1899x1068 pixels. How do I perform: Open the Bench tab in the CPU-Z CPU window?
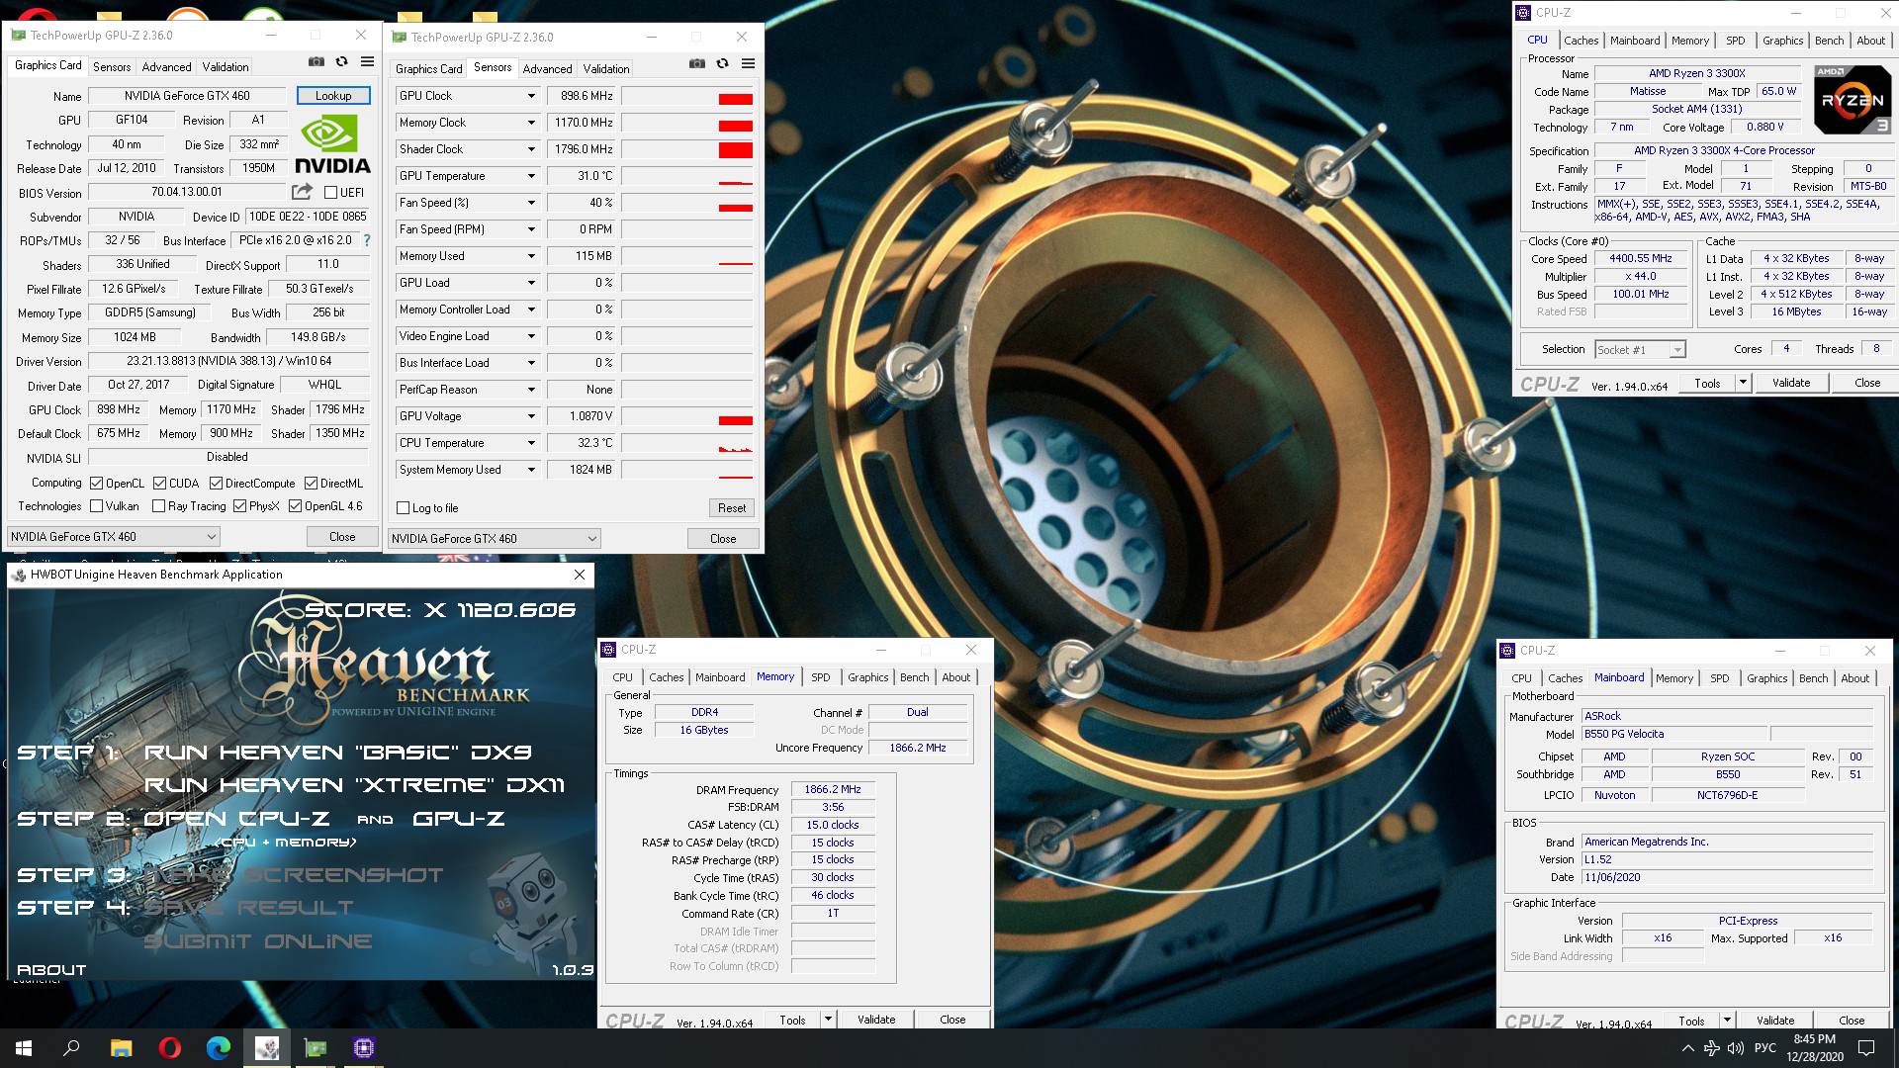[1829, 41]
